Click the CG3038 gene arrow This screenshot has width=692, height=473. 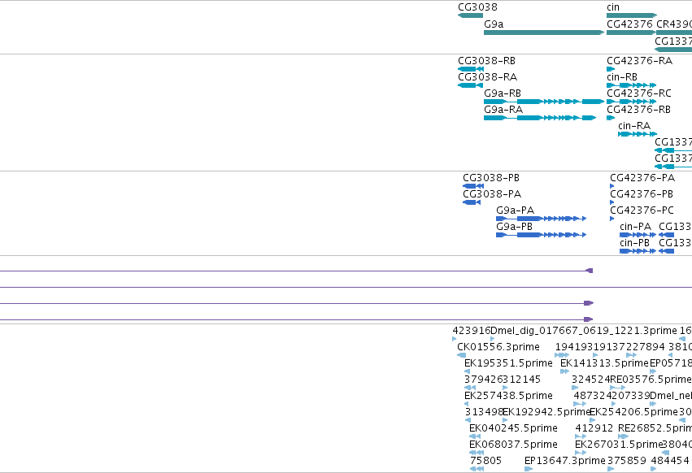tap(471, 15)
